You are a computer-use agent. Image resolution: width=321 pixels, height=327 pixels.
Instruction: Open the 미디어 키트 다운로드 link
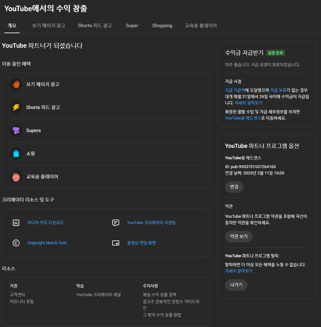point(45,223)
